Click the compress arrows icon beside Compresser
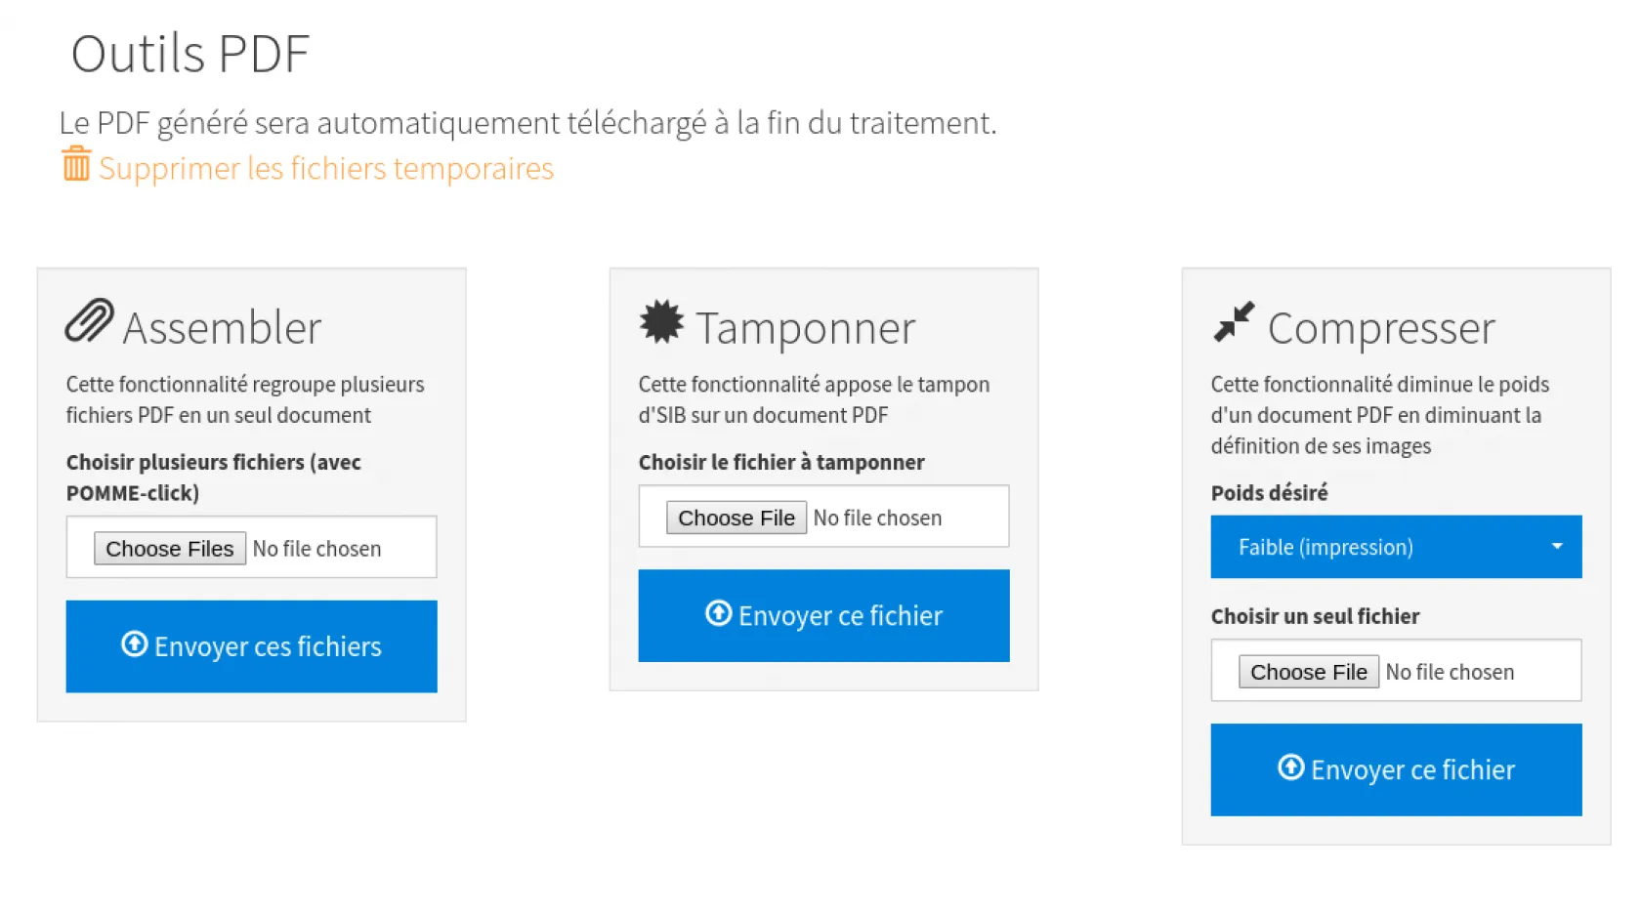Viewport: 1641px width, 913px height. [1234, 321]
